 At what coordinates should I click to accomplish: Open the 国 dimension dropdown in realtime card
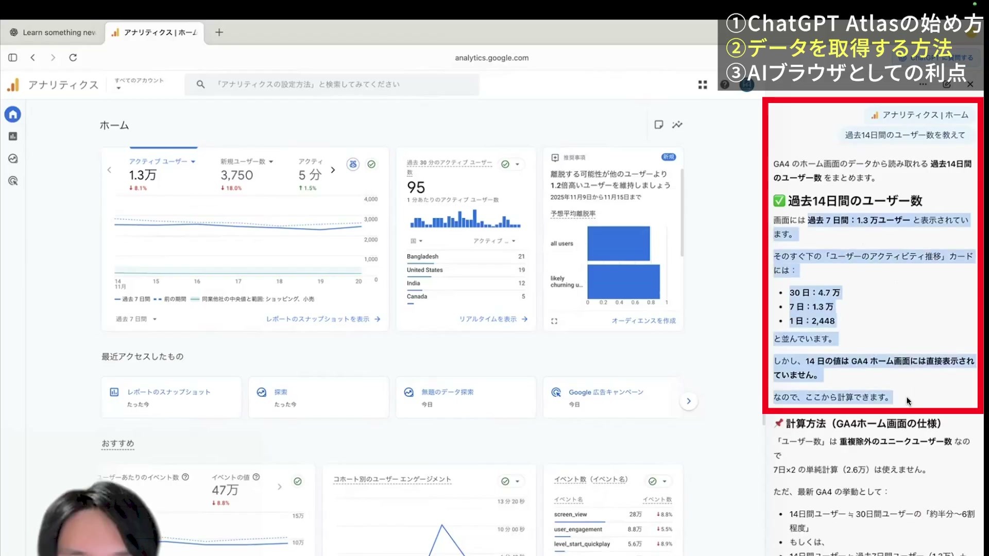click(416, 241)
